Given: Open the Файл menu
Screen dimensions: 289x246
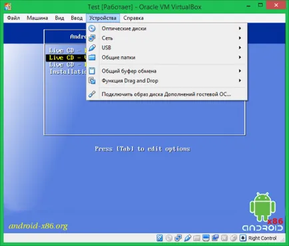Looking at the screenshot, I should tap(13, 18).
